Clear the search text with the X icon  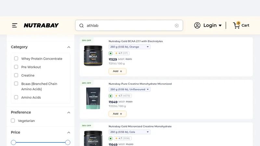(176, 26)
